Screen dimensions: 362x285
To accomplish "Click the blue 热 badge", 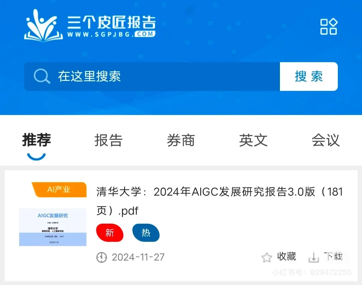I will point(146,233).
